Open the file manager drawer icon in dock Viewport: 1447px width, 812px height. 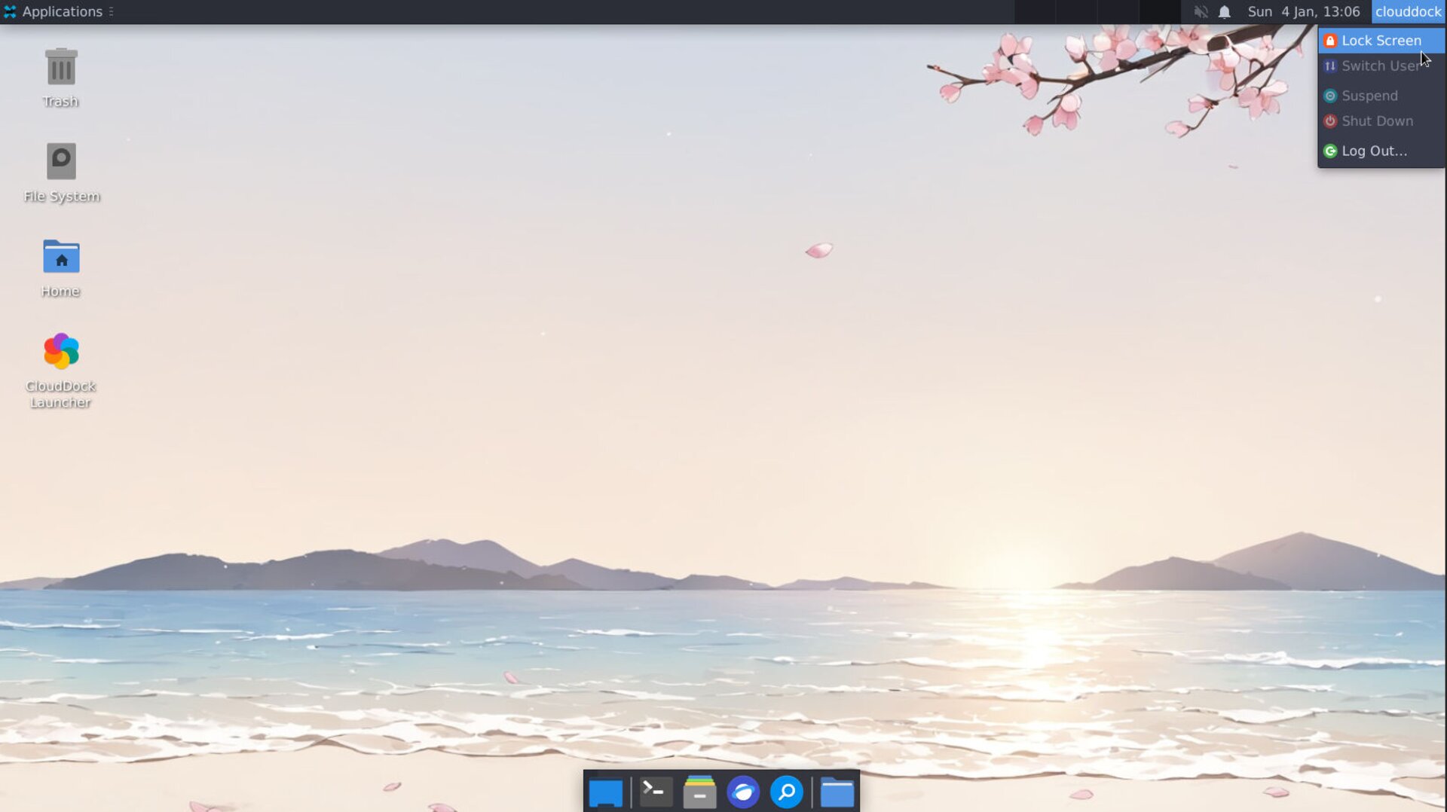699,792
